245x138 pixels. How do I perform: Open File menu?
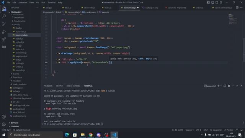(x=8, y=3)
